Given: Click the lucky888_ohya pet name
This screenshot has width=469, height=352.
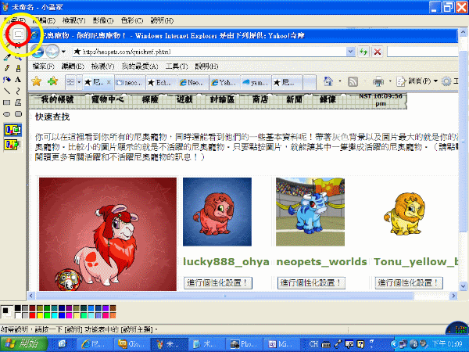Looking at the screenshot, I should 226,261.
